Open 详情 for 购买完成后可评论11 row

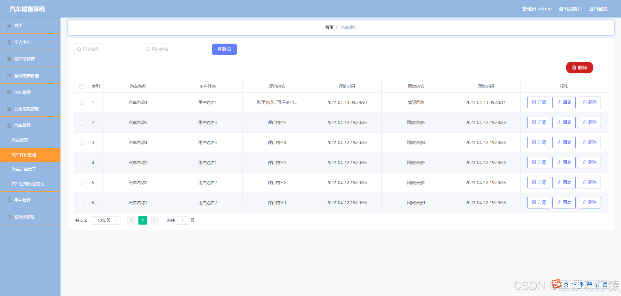tap(539, 102)
